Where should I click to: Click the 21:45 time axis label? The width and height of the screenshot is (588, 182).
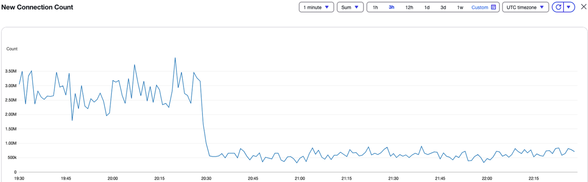(x=440, y=178)
